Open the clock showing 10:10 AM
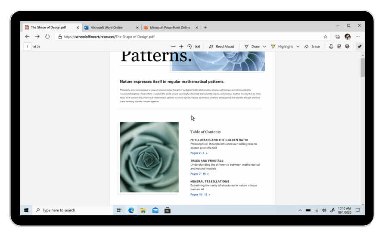 coord(344,210)
